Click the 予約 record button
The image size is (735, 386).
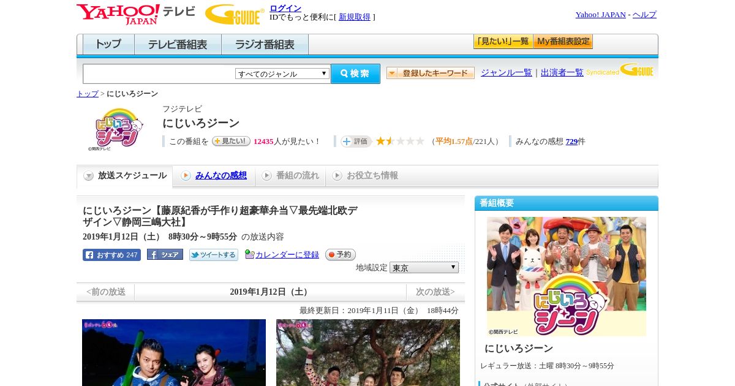pyautogui.click(x=341, y=254)
